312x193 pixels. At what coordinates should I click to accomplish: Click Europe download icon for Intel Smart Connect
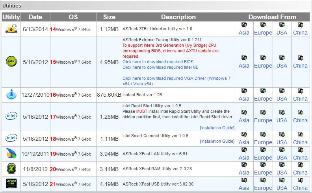coord(263,134)
